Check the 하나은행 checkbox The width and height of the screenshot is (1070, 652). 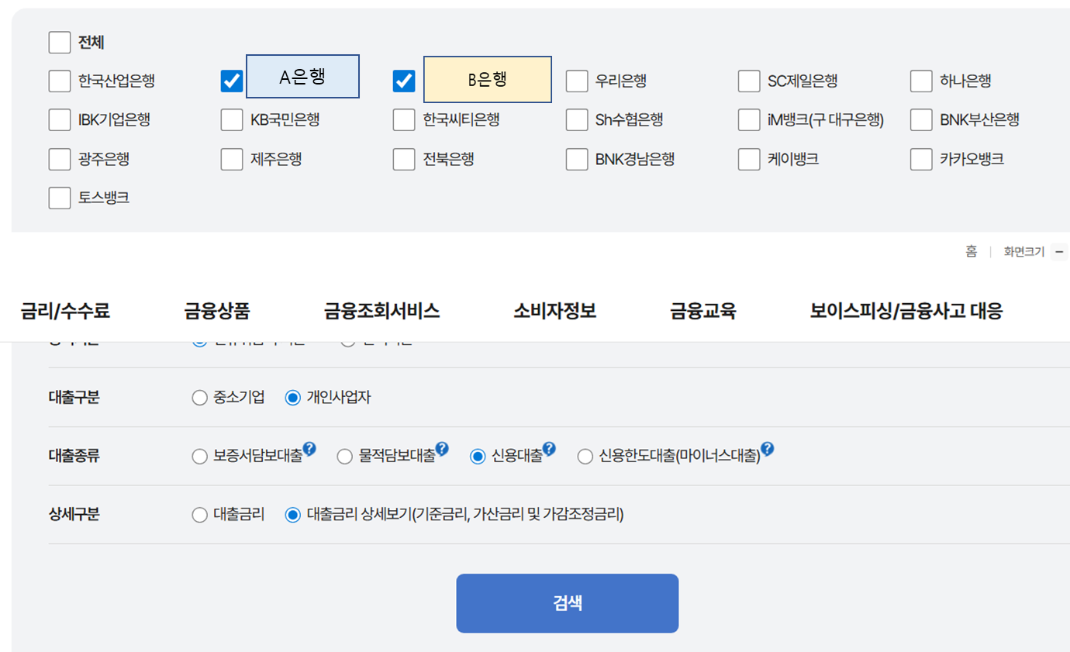coord(921,81)
